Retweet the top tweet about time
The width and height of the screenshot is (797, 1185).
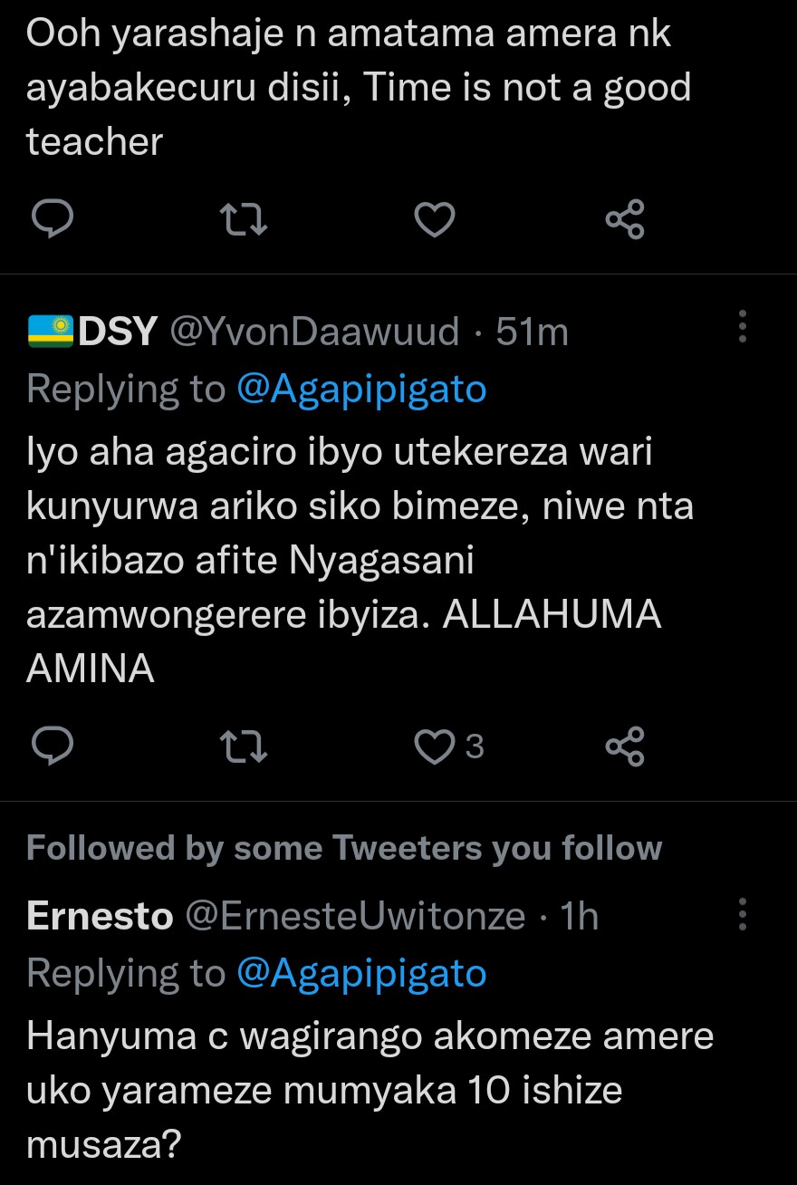coord(245,219)
